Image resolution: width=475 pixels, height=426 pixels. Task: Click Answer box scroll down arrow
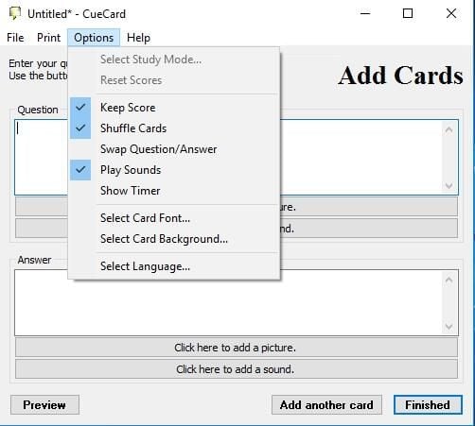[449, 326]
